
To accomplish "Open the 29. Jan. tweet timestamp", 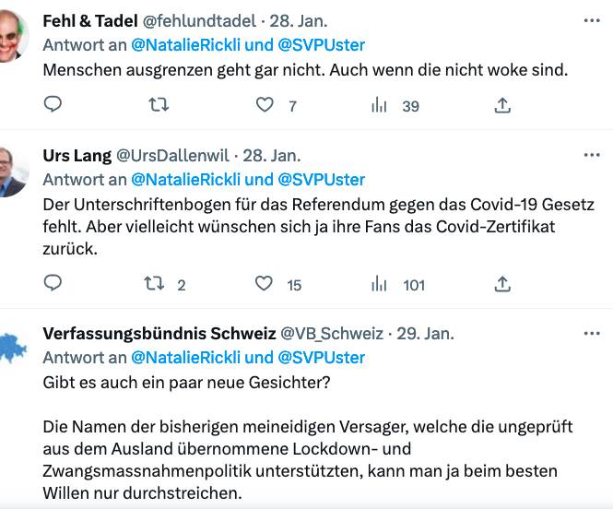I will 425,334.
